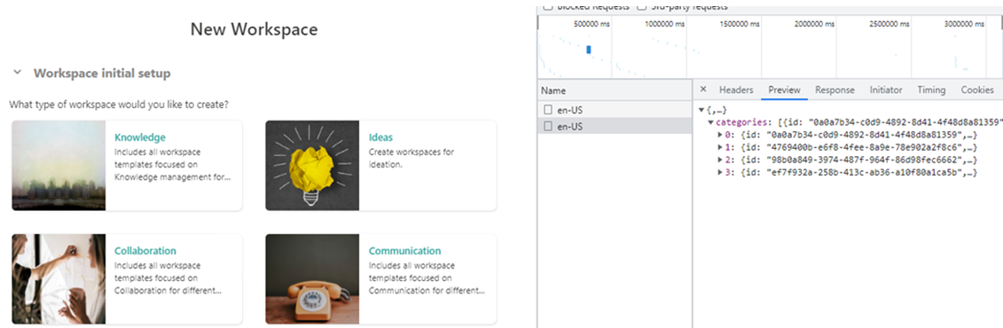
Task: Click the Name column header
Action: (614, 90)
